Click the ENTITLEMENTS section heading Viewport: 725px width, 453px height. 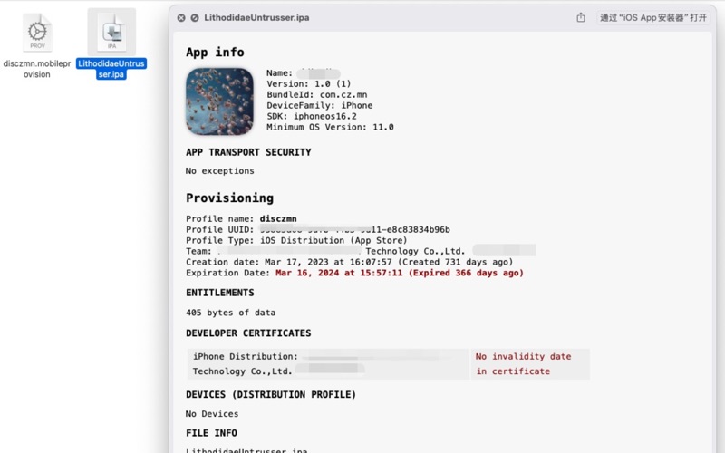(x=219, y=293)
